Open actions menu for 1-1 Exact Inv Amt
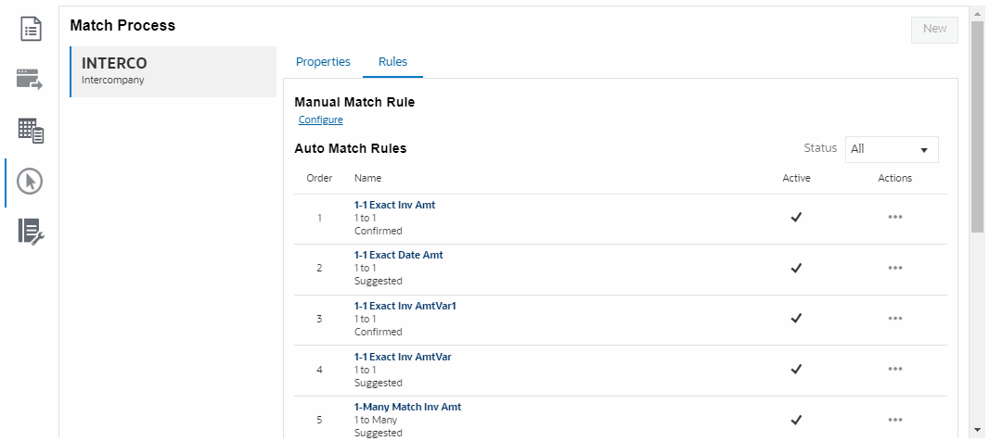The image size is (990, 441). (894, 218)
